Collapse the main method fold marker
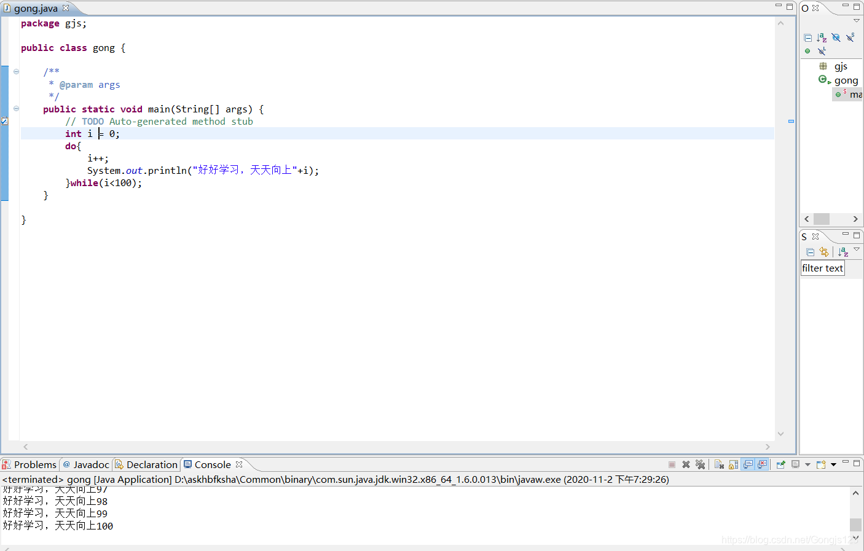Screen dimensions: 864x551 click(16, 109)
